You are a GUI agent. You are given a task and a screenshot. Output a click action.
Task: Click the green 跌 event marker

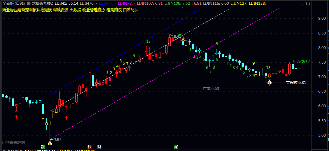click(43, 147)
